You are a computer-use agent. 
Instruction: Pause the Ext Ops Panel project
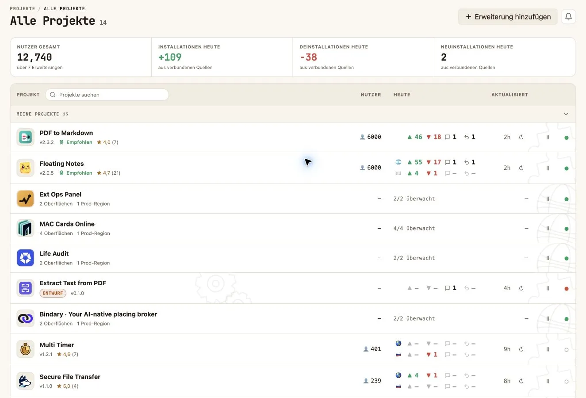point(548,199)
